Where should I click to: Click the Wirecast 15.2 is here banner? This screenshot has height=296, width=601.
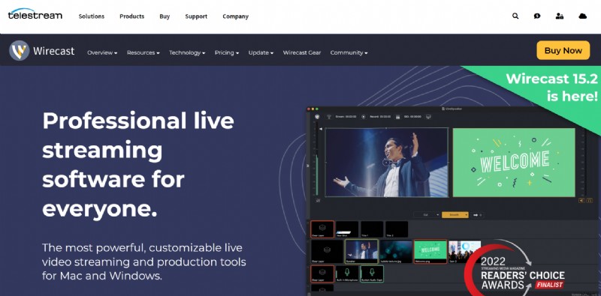coord(551,87)
